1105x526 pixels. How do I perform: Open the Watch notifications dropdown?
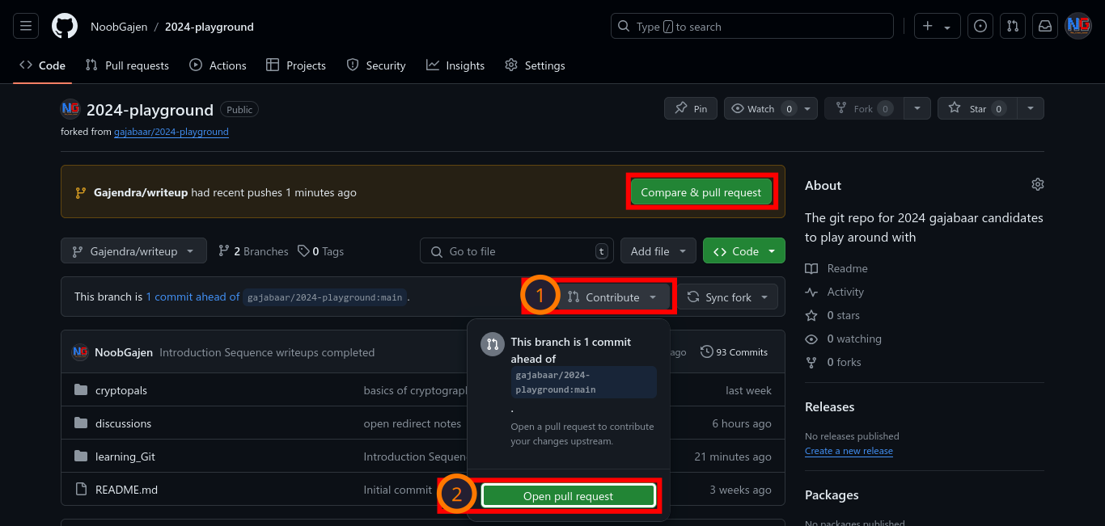coord(771,108)
